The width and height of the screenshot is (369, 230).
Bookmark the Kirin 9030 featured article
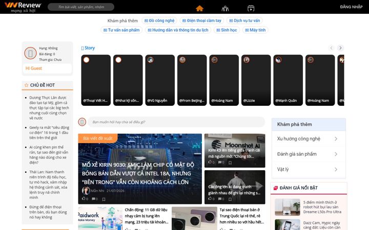[104, 199]
